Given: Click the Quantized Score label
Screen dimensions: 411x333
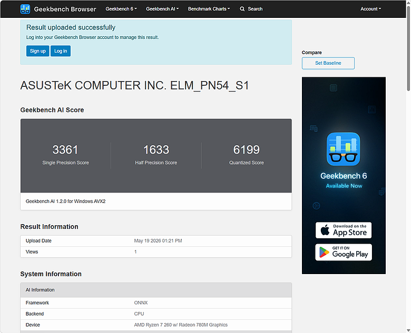Looking at the screenshot, I should 247,163.
